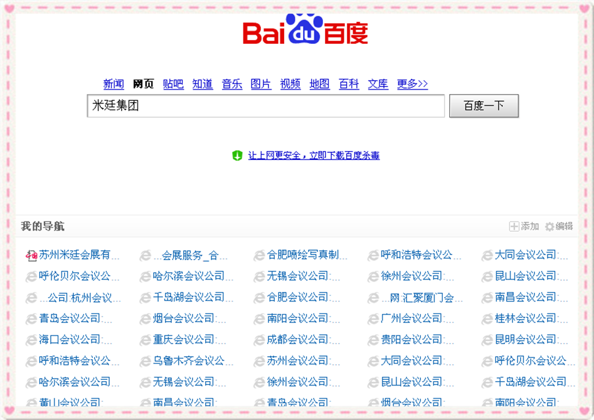Click the page icon beside 重庆会议公司
594x420 pixels.
(x=145, y=340)
